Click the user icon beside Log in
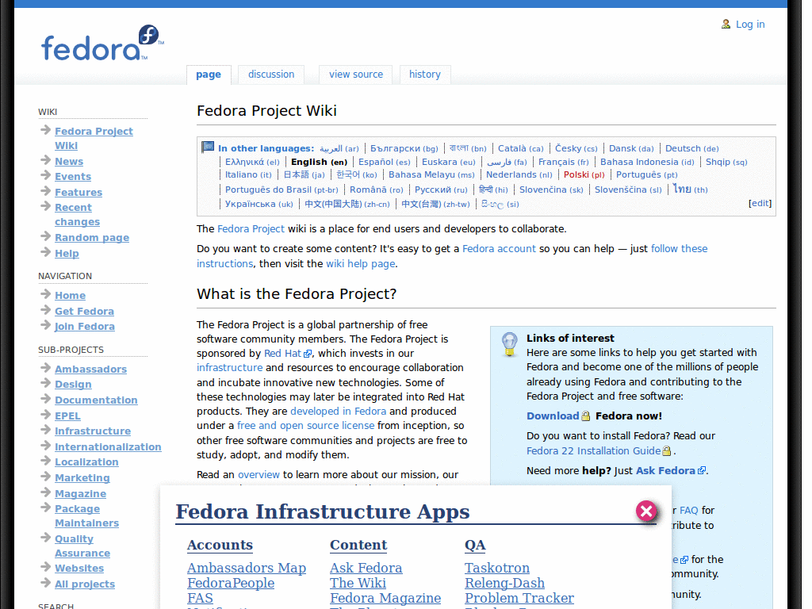 click(726, 25)
